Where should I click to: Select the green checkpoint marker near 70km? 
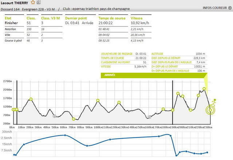coord(74,119)
